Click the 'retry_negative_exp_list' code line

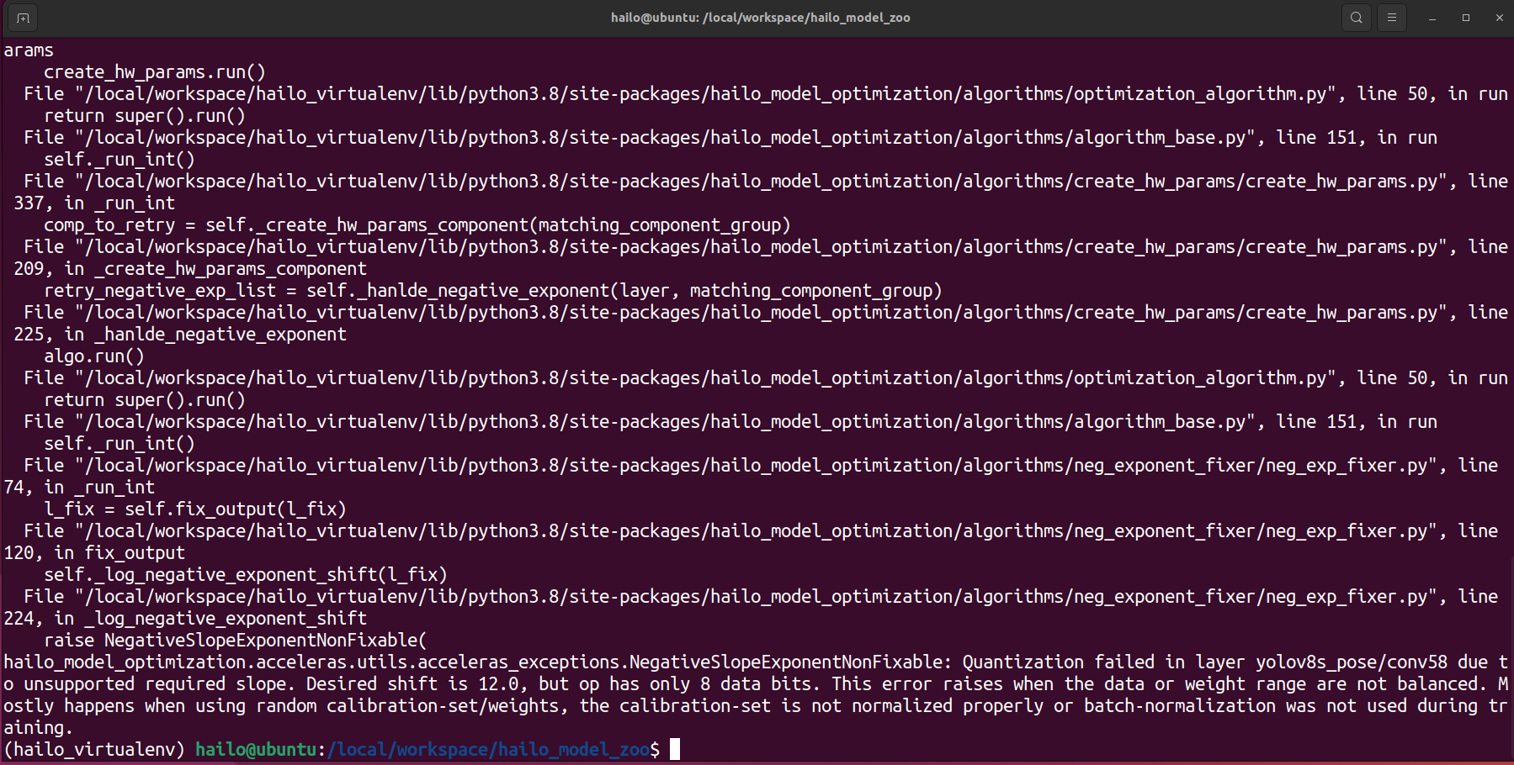tap(492, 291)
